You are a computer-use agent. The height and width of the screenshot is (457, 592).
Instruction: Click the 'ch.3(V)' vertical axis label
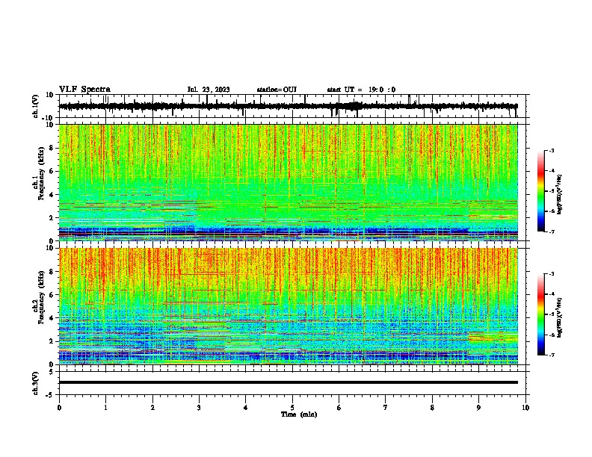pos(36,383)
